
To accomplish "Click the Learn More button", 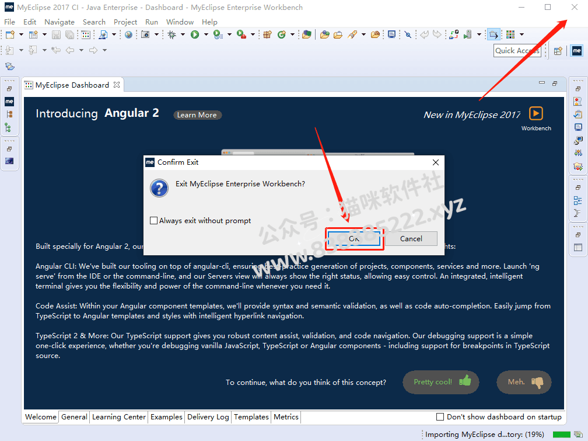I will 197,115.
